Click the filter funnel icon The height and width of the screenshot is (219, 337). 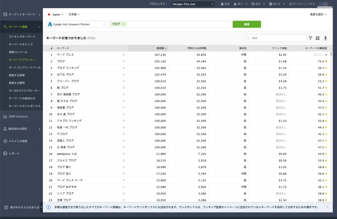pyautogui.click(x=310, y=38)
